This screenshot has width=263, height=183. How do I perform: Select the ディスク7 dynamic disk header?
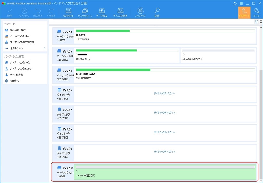[63, 114]
